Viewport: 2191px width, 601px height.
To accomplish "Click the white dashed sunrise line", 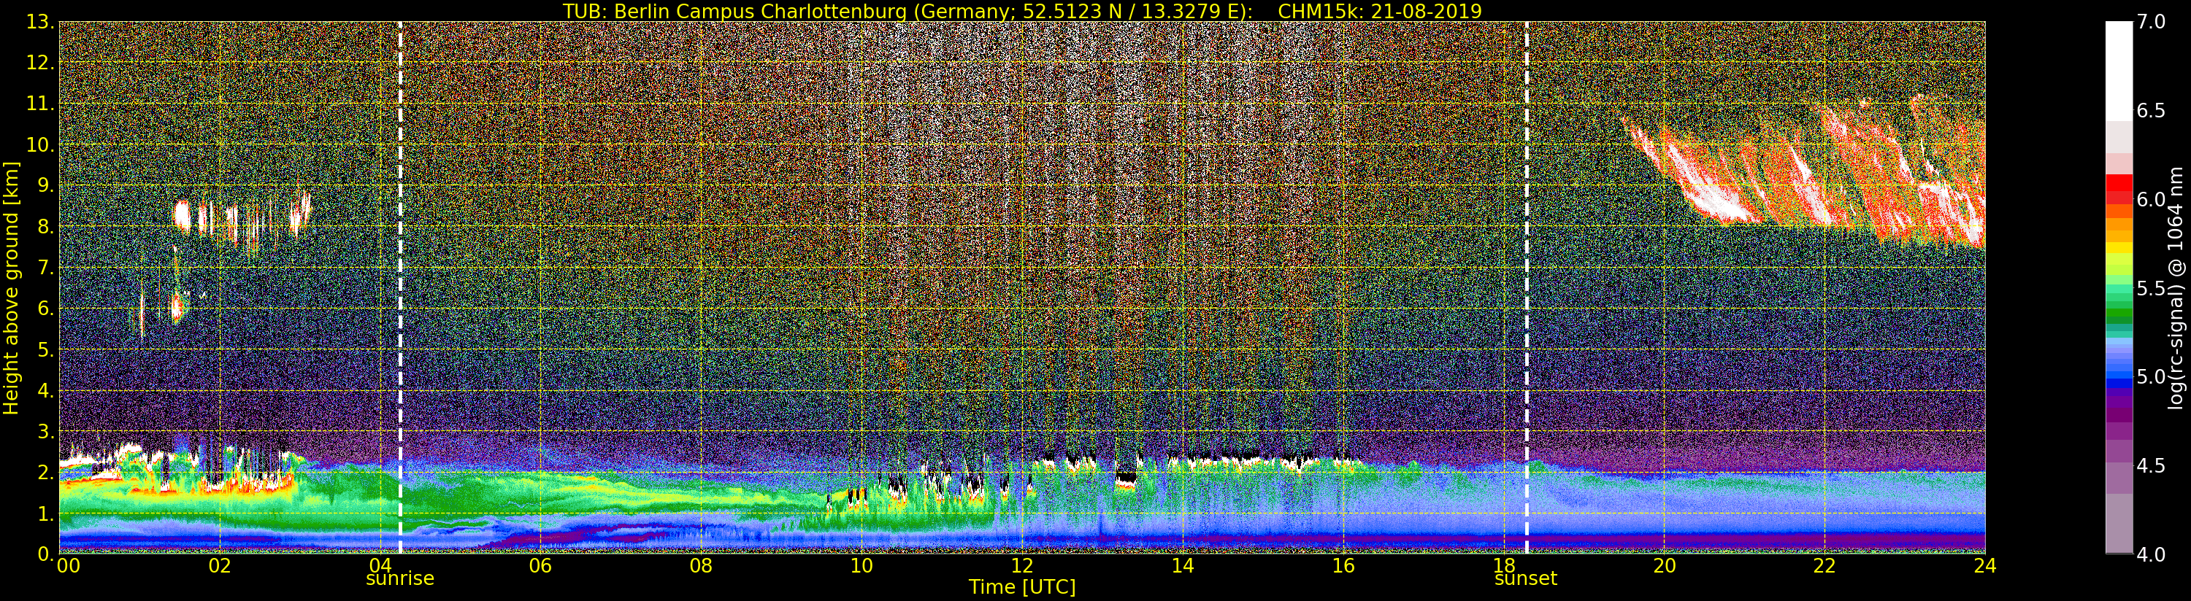I will (x=400, y=287).
